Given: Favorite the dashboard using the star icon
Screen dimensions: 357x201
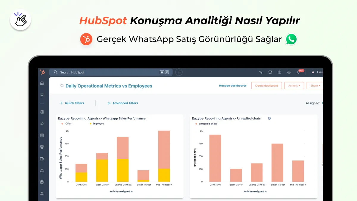Looking at the screenshot, I should [x=62, y=85].
